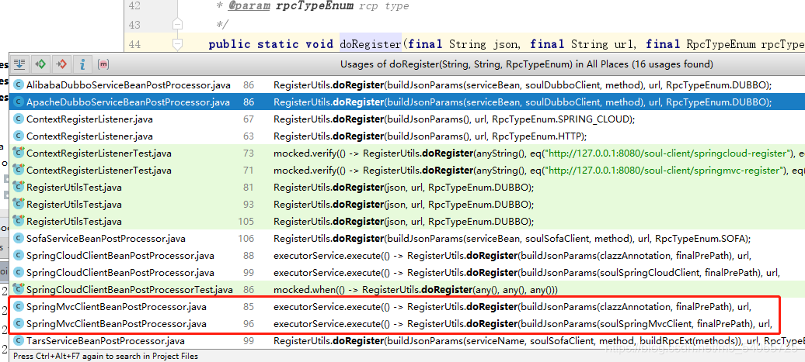Click class icon of SpringCloudClientBeanPostProcessor.java line 88
Screen dimensions: 805x362
pyautogui.click(x=19, y=256)
